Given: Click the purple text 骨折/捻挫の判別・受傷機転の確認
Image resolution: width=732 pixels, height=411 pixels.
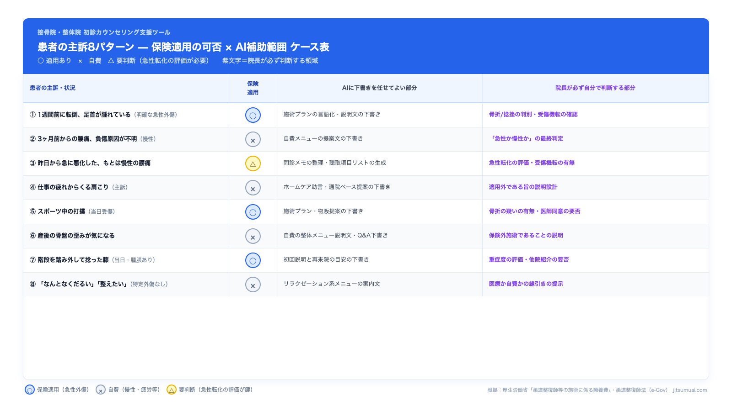Looking at the screenshot, I should pyautogui.click(x=533, y=114).
